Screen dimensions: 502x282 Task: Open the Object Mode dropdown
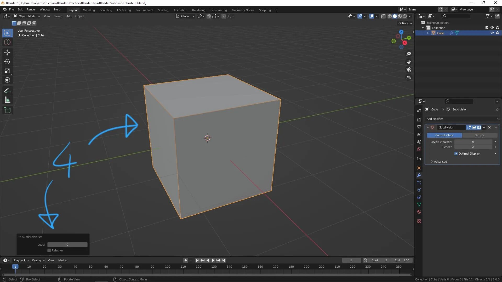27,16
